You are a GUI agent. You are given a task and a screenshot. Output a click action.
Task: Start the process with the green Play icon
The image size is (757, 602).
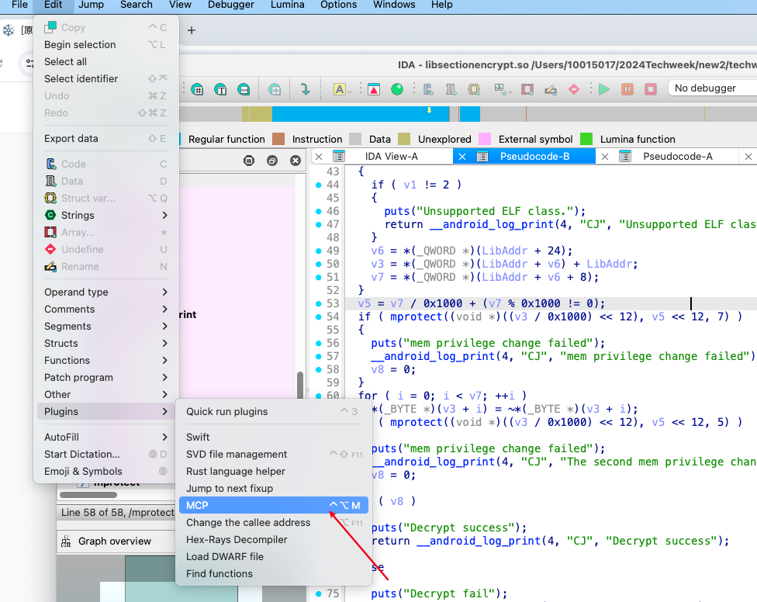click(x=604, y=88)
